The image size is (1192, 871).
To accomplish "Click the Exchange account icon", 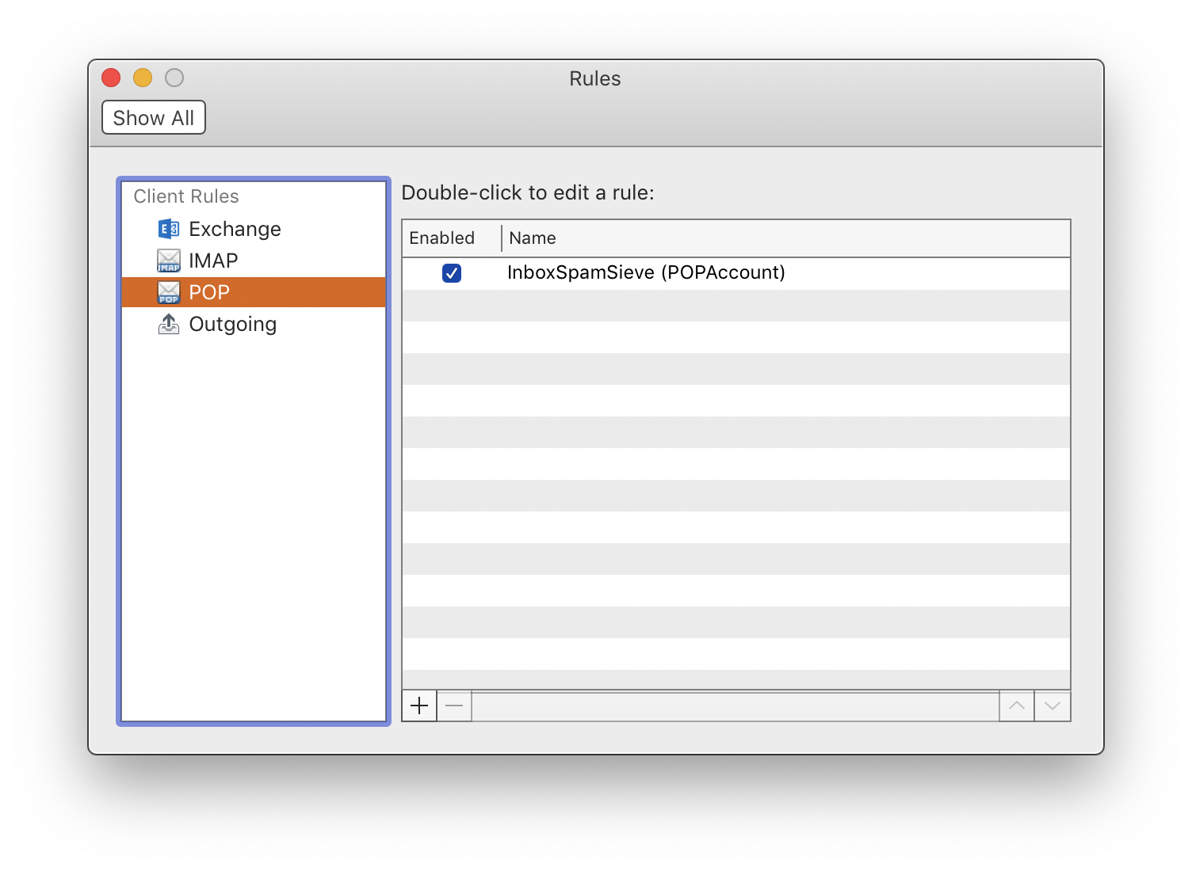I will pos(167,229).
